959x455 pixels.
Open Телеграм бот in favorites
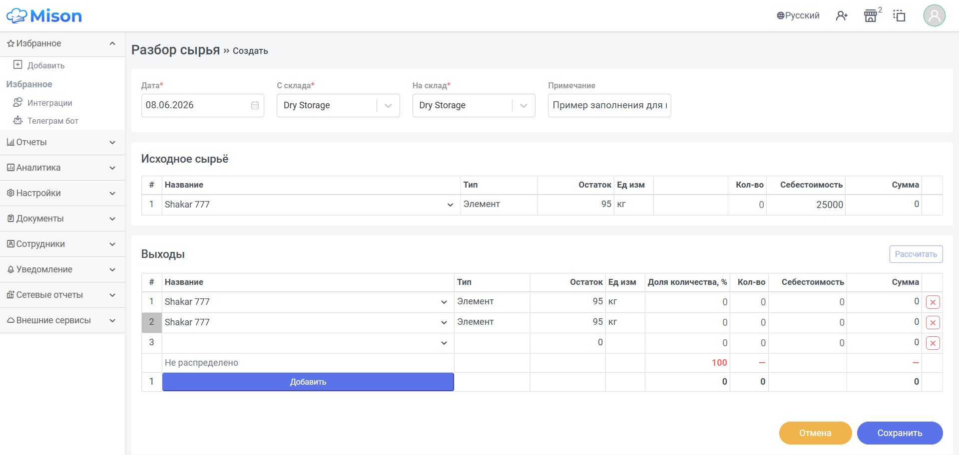click(x=52, y=121)
